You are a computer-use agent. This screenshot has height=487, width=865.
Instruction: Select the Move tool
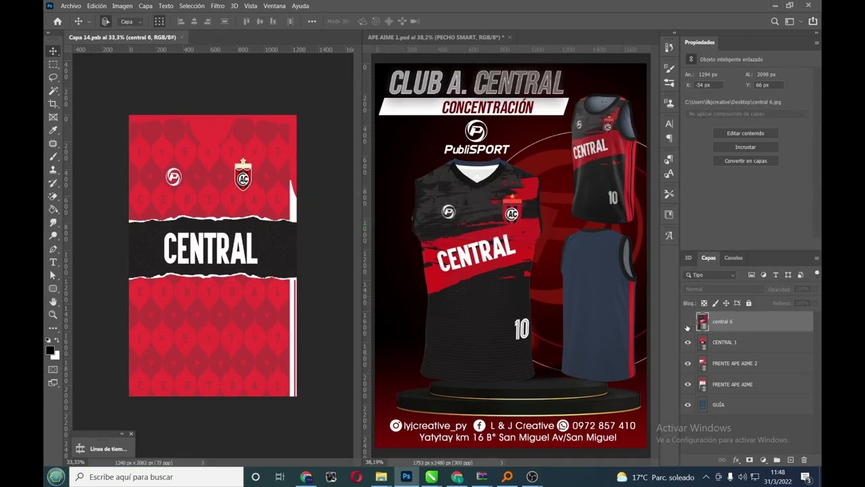point(53,51)
